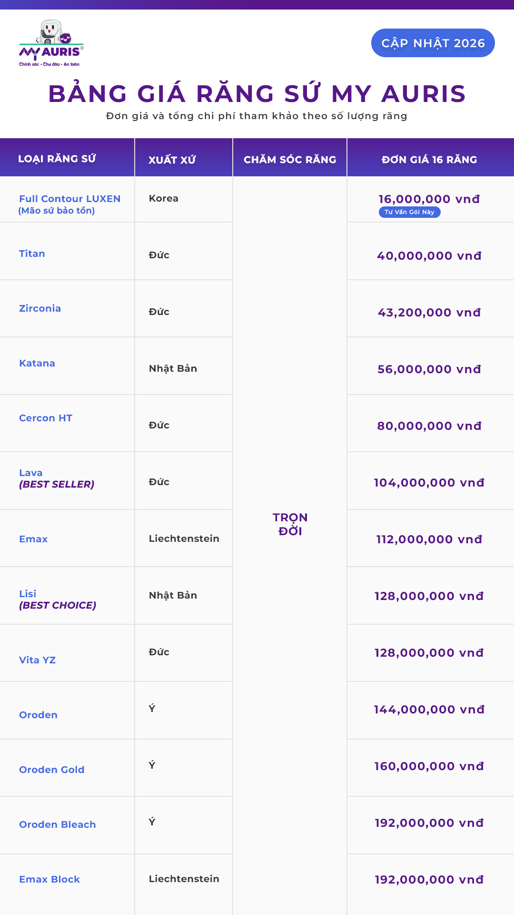Open the Titan porcelain link

[x=32, y=254]
